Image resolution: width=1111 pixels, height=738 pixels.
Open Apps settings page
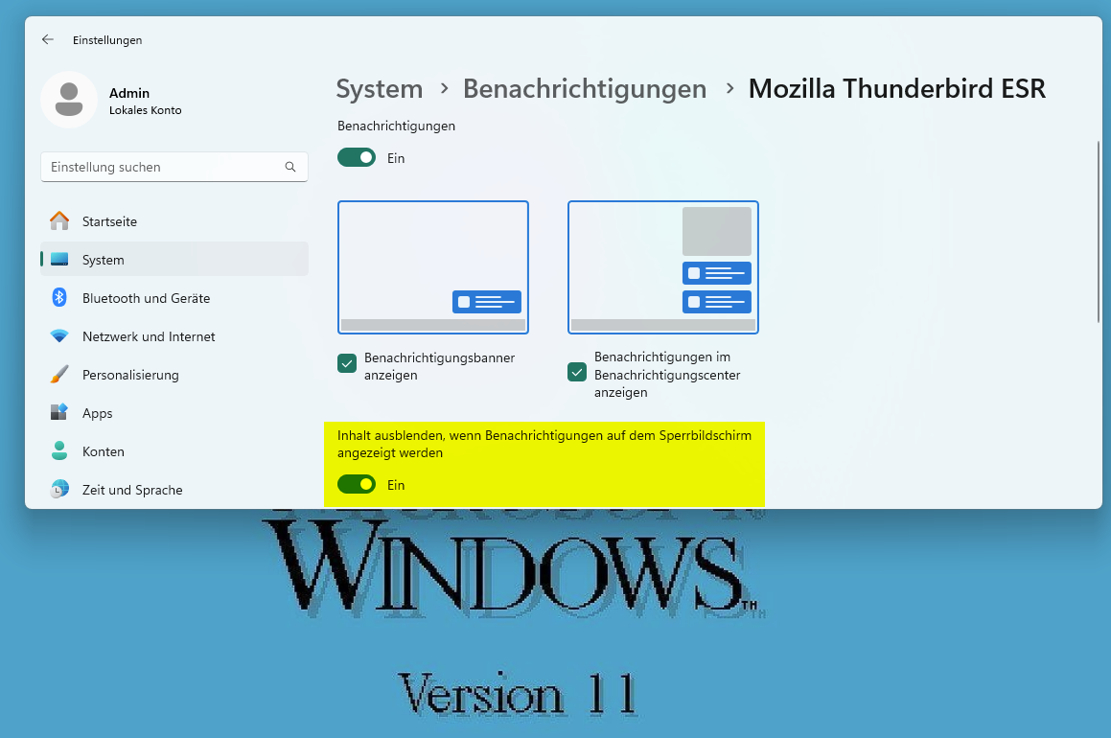click(174, 413)
